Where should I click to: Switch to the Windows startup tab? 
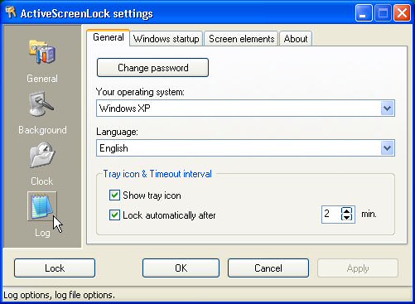pos(166,39)
